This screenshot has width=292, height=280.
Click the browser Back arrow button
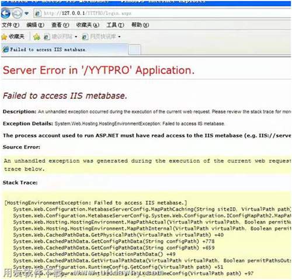pos(5,13)
